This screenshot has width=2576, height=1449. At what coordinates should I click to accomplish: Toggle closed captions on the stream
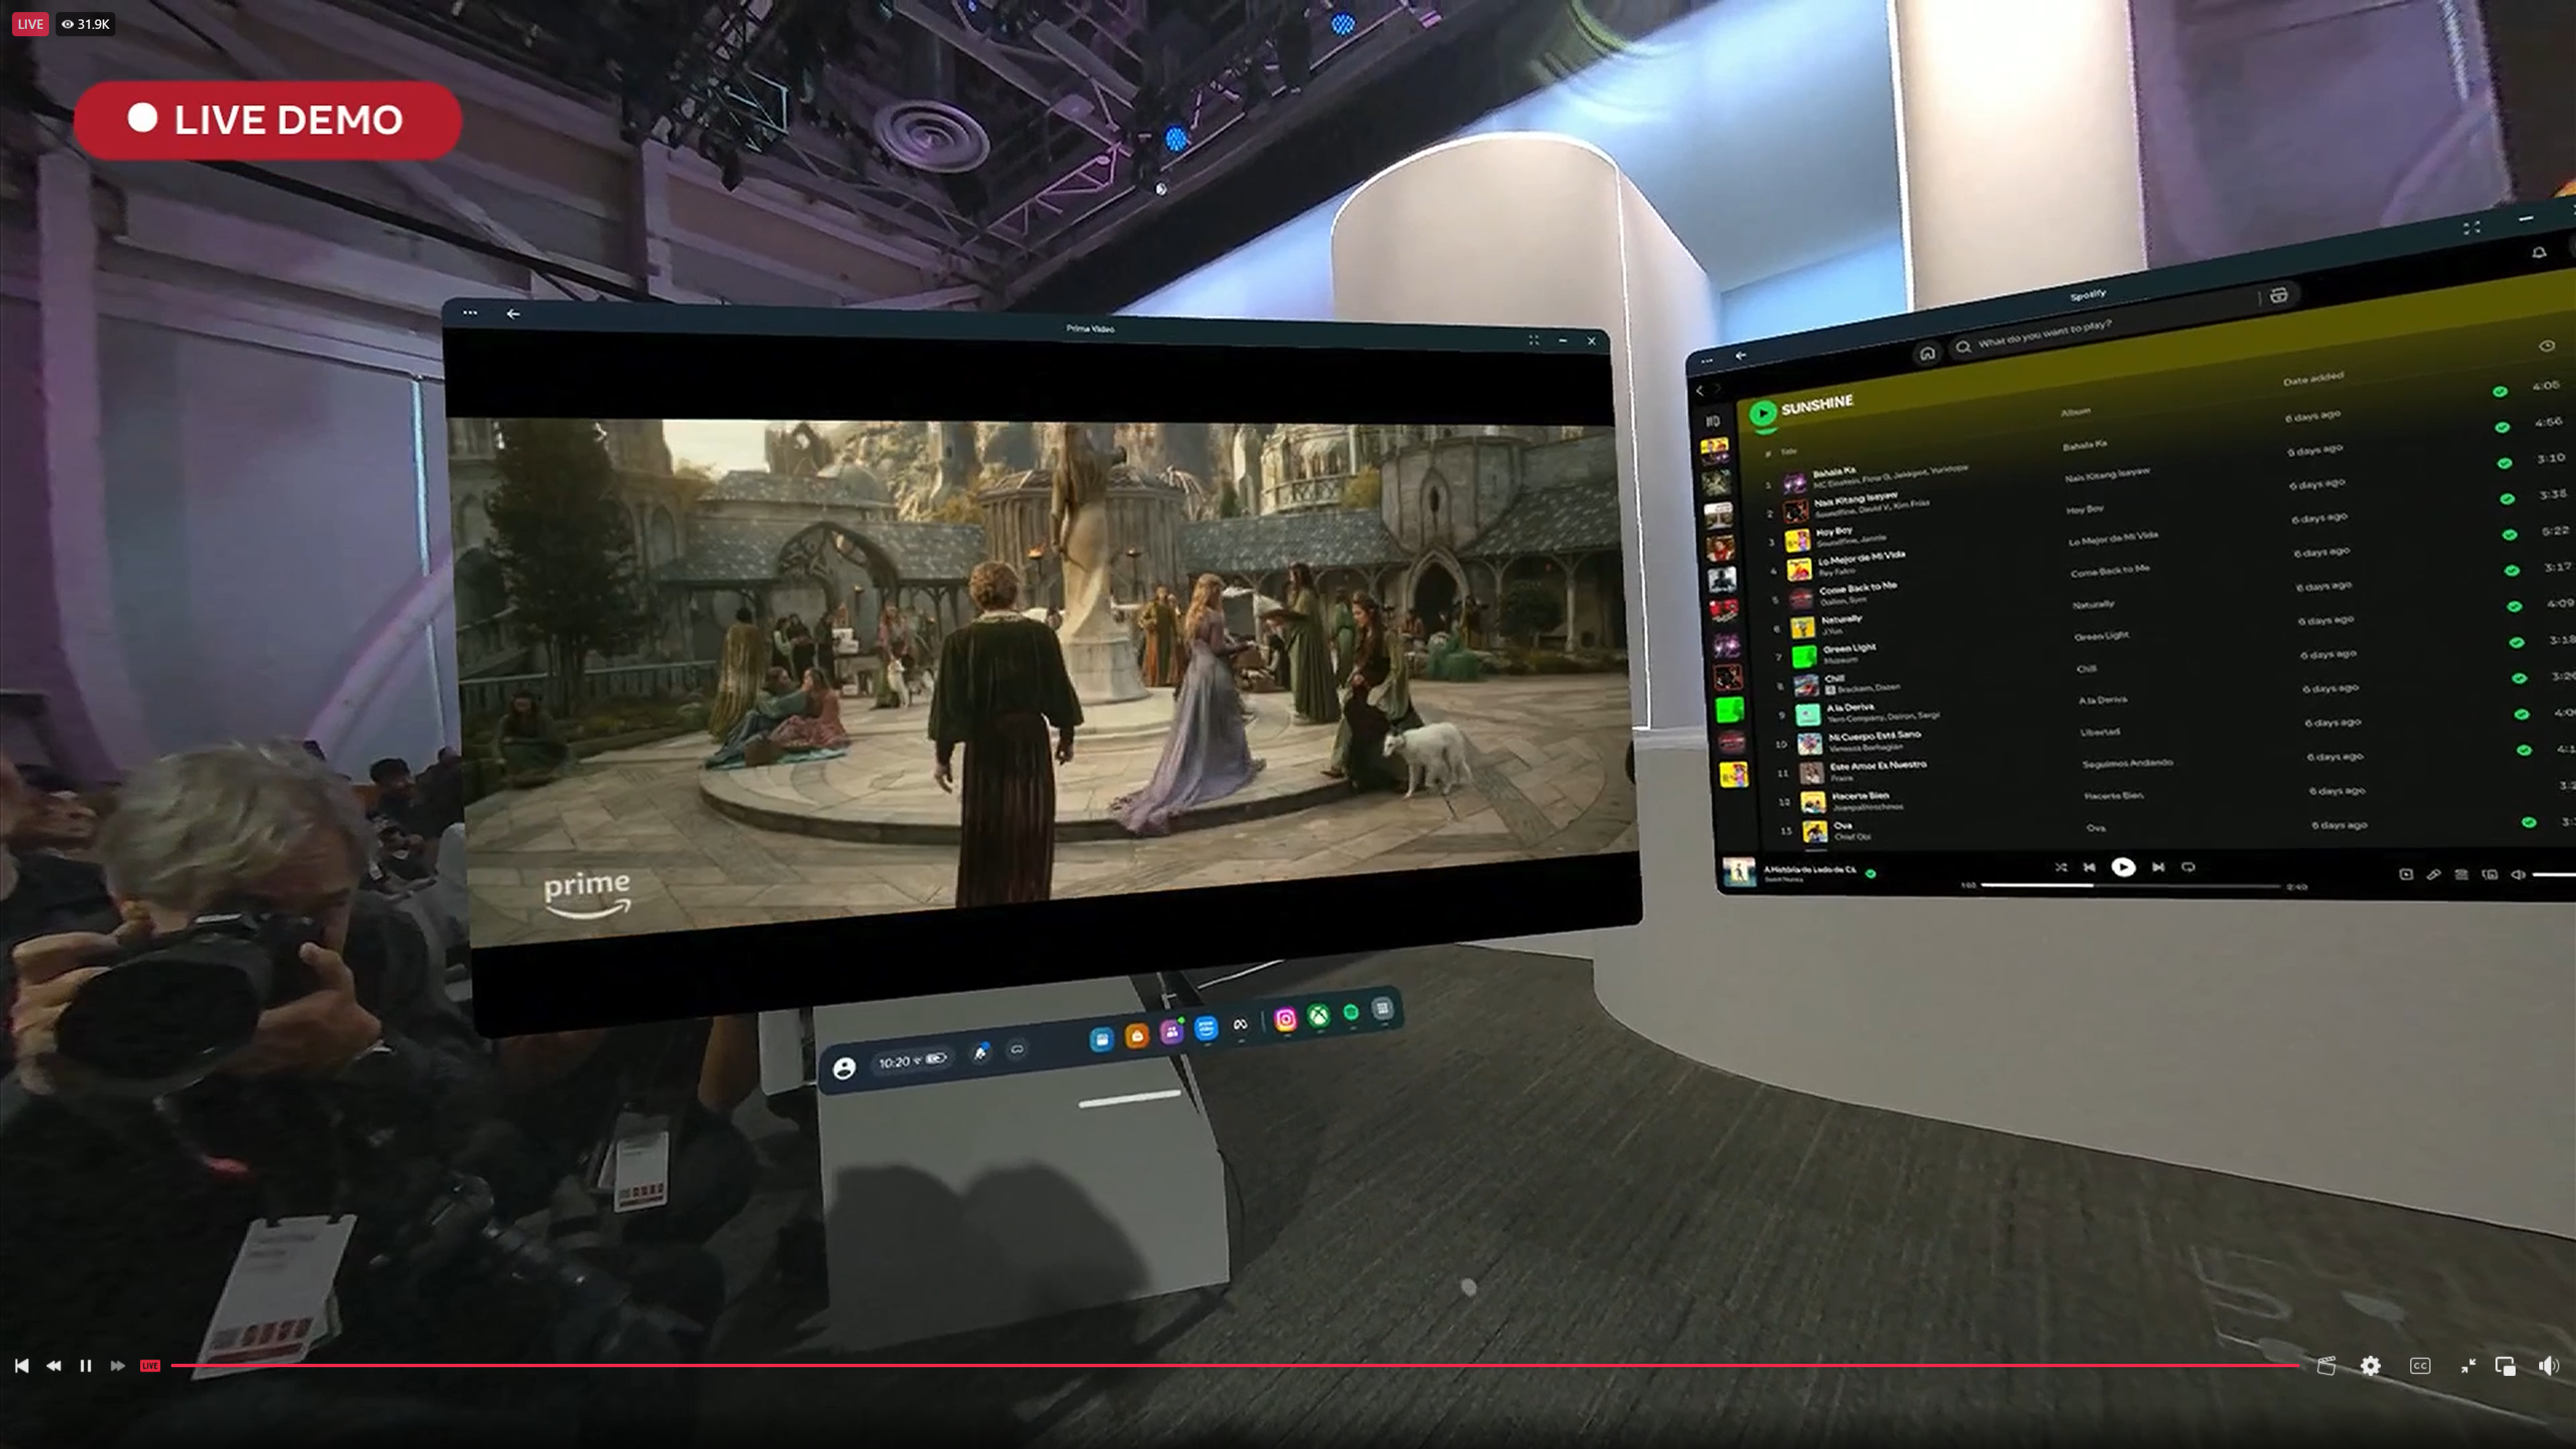click(2420, 1366)
